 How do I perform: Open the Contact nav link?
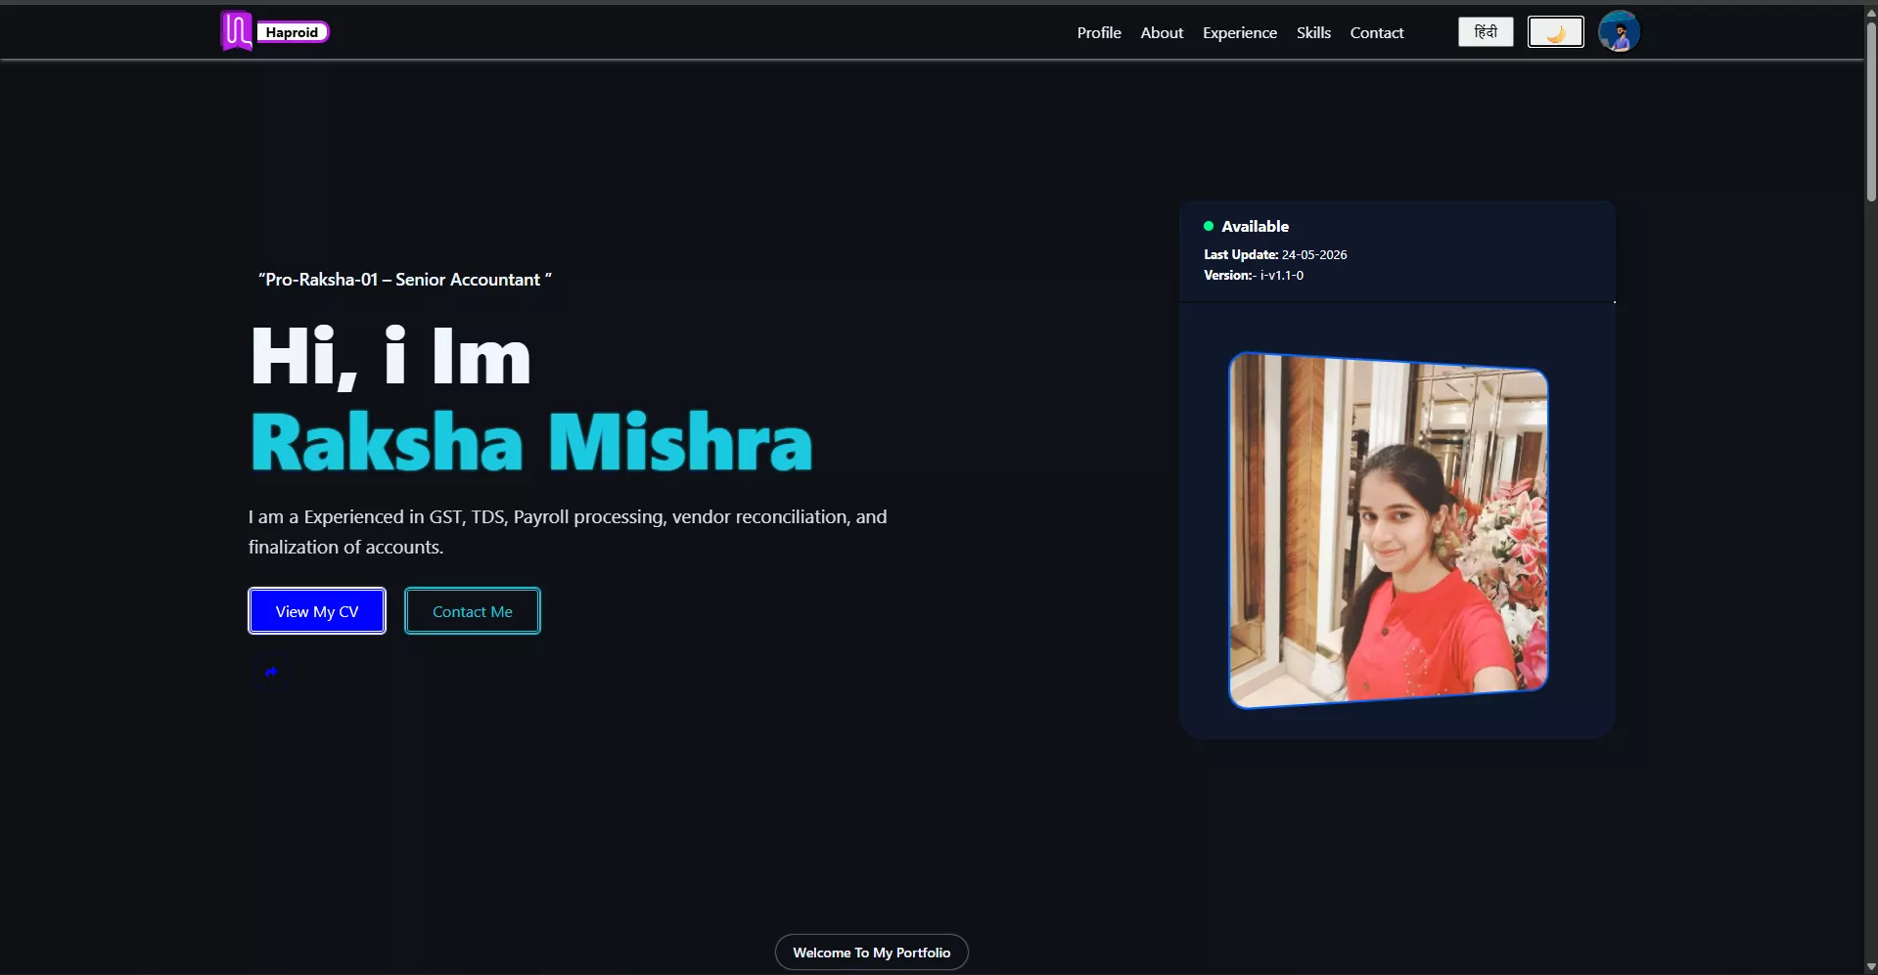click(1377, 32)
